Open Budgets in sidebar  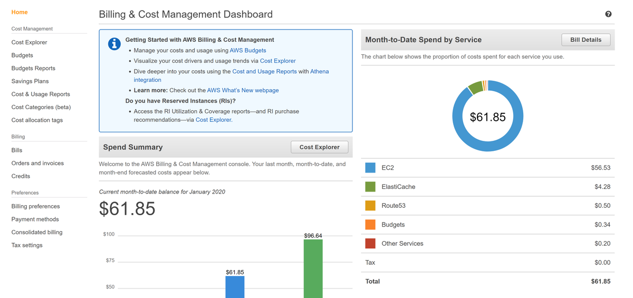pyautogui.click(x=22, y=55)
